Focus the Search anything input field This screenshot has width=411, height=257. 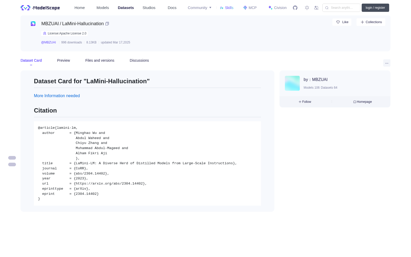[341, 8]
